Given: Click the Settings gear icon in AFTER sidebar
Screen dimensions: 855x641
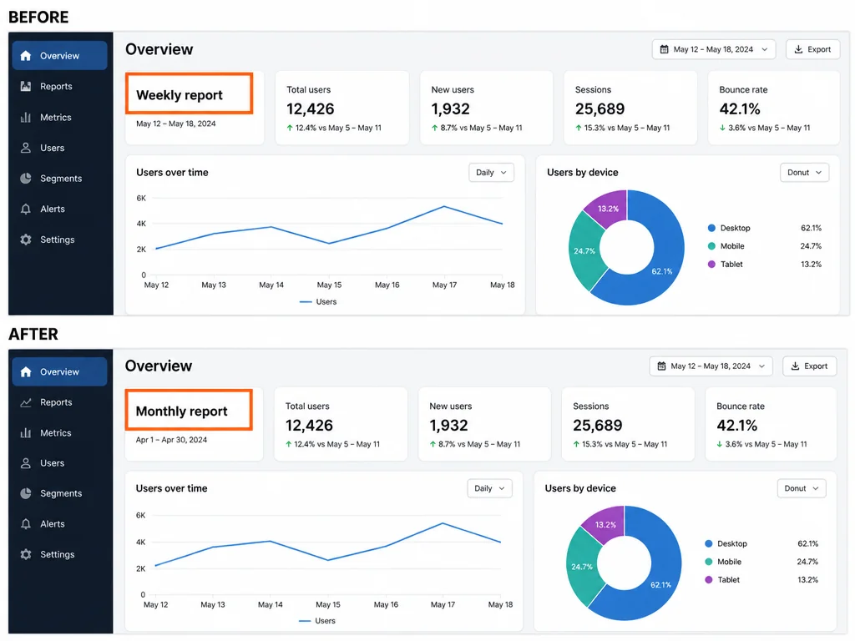Looking at the screenshot, I should pos(26,554).
